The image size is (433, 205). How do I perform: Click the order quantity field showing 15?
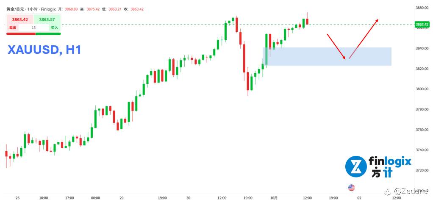point(33,28)
